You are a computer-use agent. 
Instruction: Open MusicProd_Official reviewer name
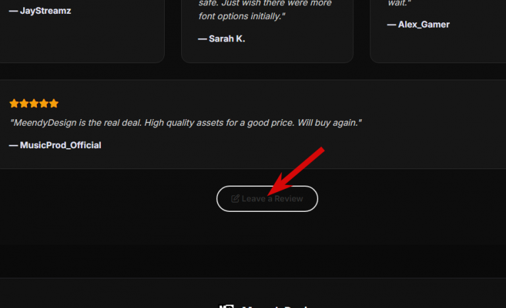pyautogui.click(x=61, y=145)
